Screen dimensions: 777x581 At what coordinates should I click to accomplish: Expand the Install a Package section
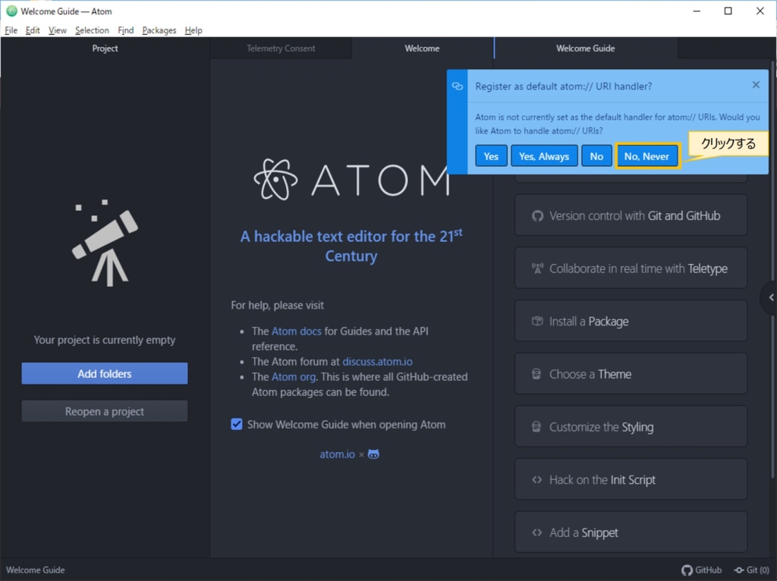(631, 321)
